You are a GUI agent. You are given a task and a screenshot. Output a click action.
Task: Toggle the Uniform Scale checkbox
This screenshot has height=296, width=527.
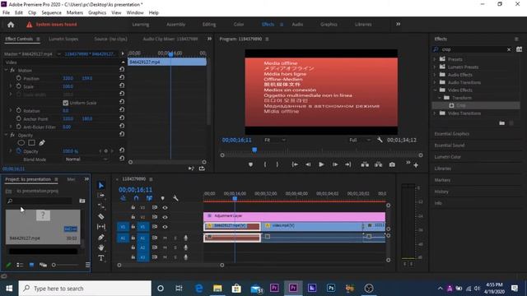(x=66, y=103)
